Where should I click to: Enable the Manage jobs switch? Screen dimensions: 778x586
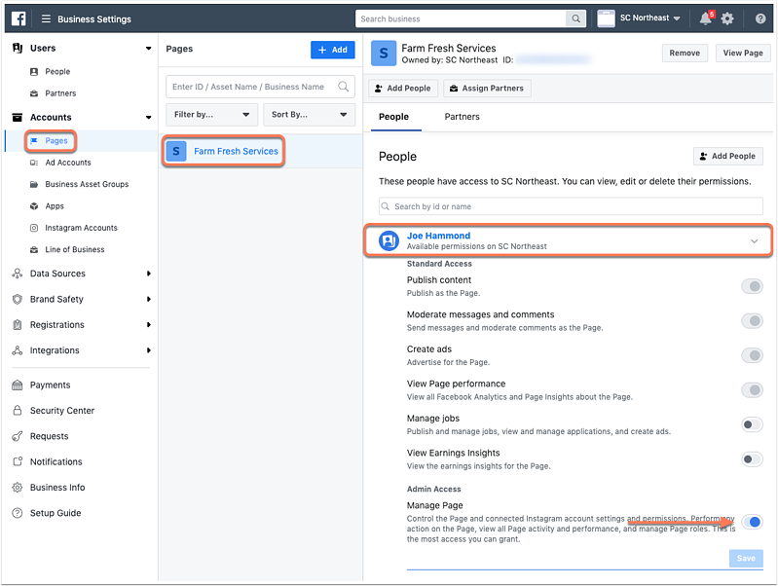click(753, 424)
